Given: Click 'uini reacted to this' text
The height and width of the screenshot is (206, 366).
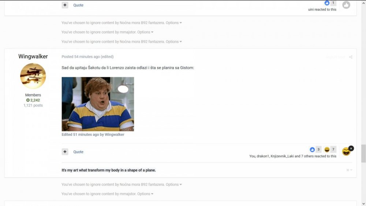Looking at the screenshot, I should (x=322, y=10).
